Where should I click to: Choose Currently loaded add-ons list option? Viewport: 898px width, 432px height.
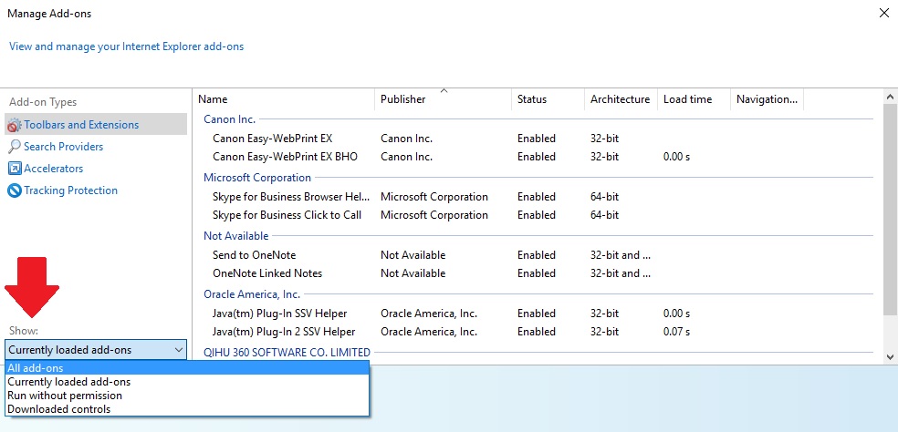click(x=187, y=382)
